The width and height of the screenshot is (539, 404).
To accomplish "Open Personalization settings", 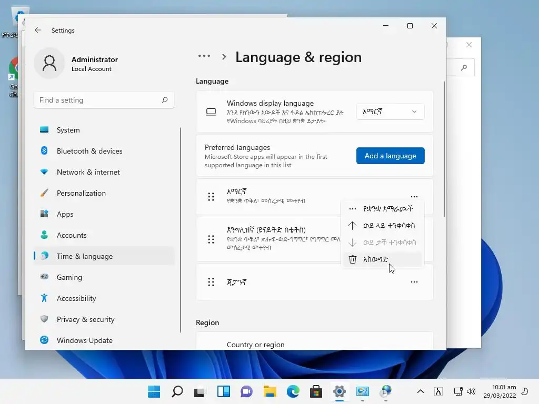I will [x=104, y=193].
